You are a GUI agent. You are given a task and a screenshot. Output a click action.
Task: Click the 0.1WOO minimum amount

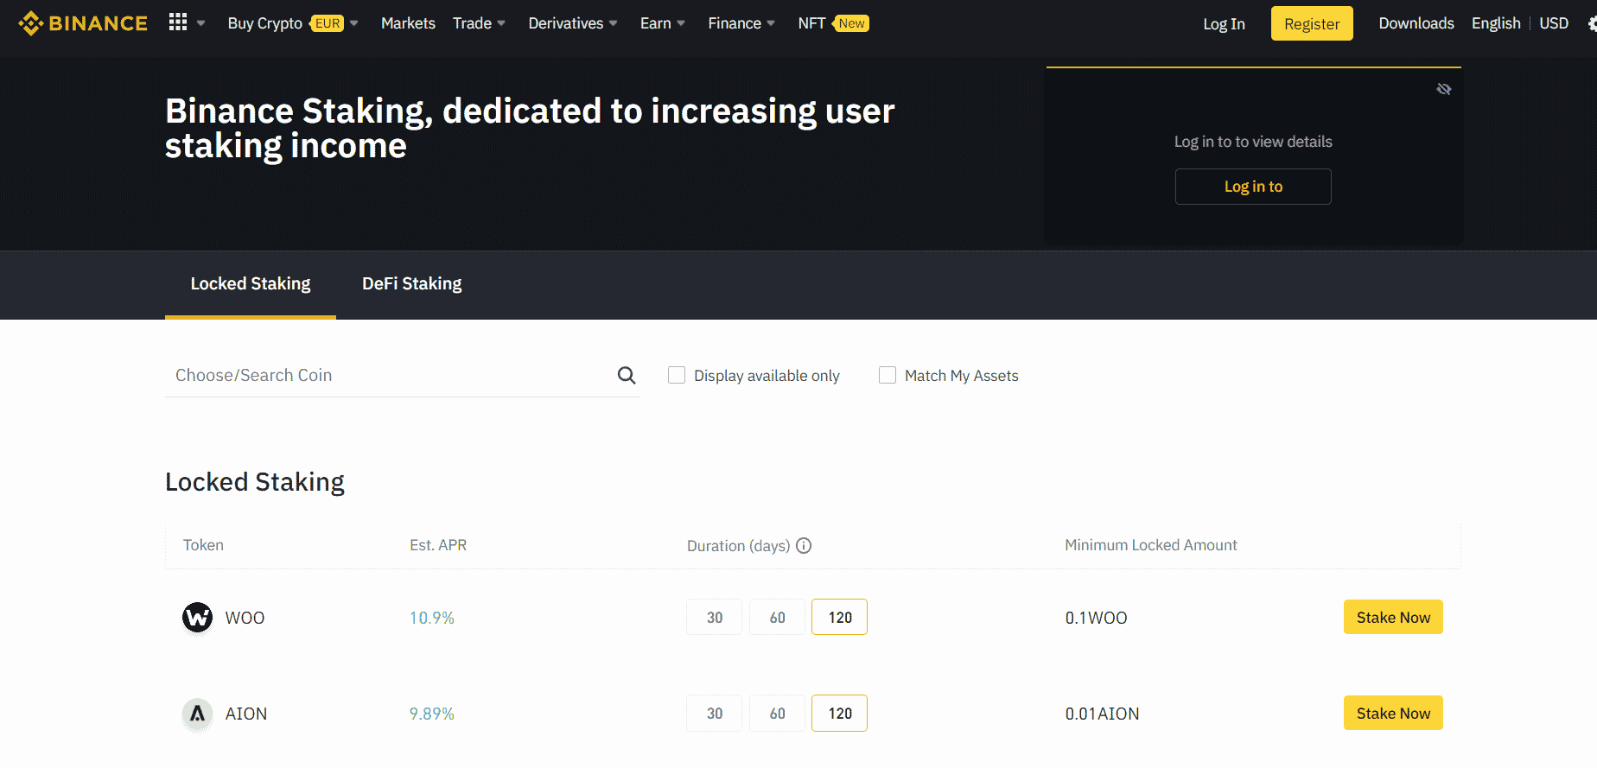[x=1096, y=618]
